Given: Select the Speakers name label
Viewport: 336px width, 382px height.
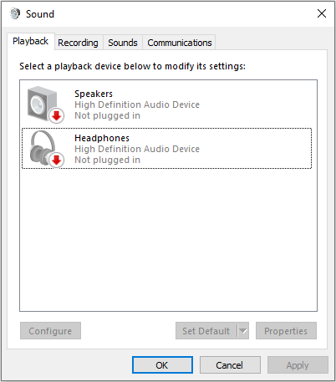Looking at the screenshot, I should click(x=94, y=94).
